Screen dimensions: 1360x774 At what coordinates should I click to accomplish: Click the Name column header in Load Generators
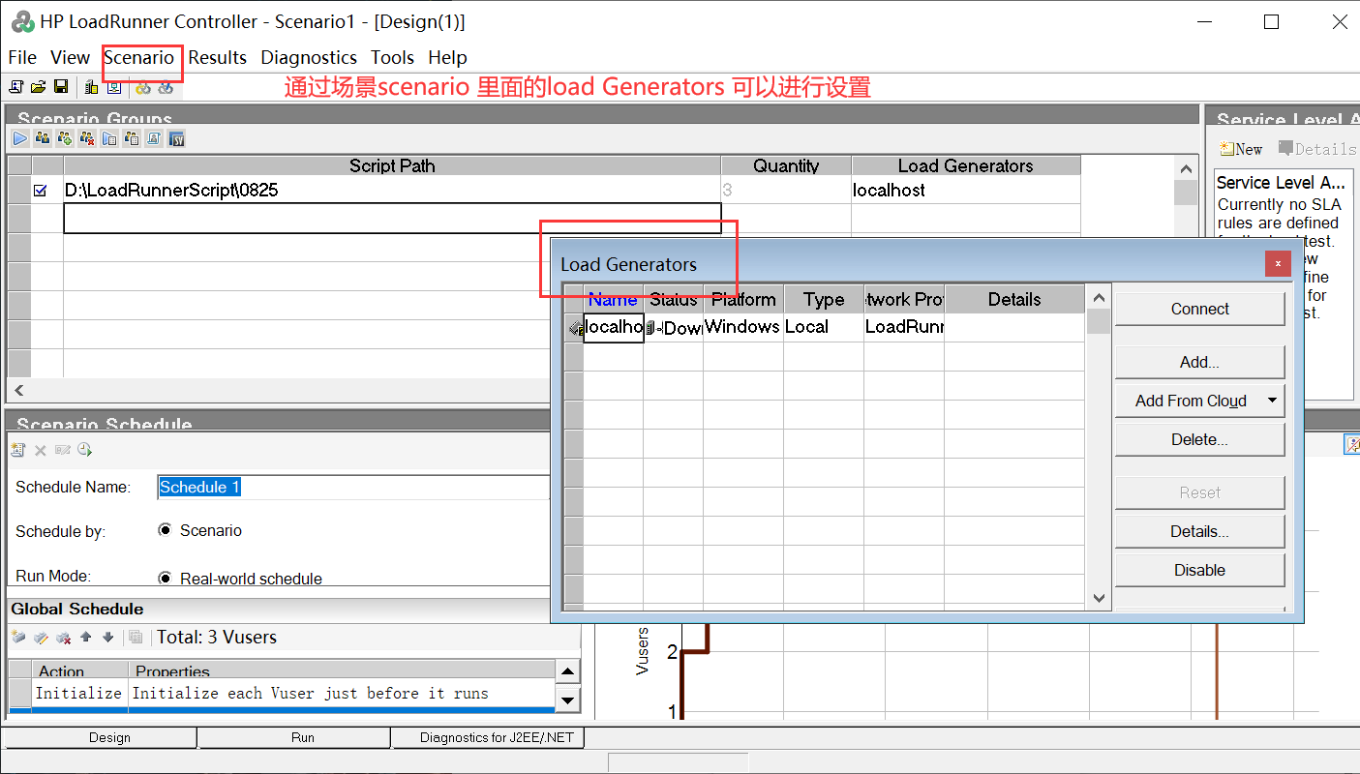pos(613,299)
